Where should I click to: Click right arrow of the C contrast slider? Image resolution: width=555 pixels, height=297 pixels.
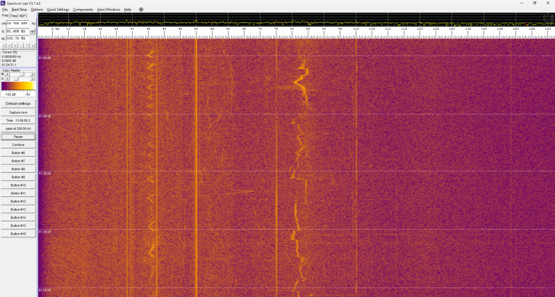click(x=33, y=78)
